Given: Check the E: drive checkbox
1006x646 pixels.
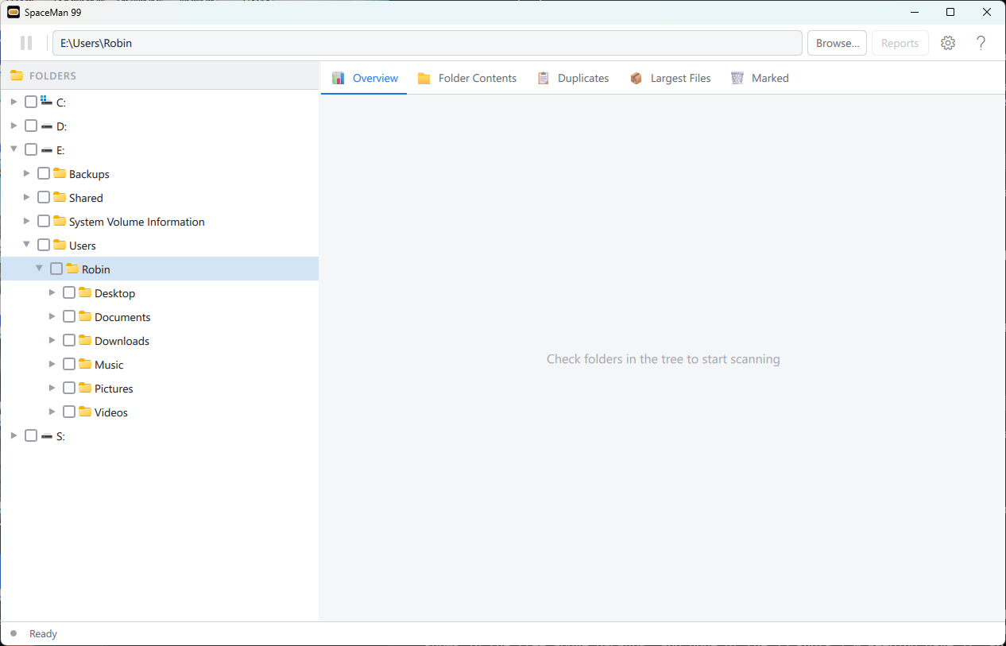Looking at the screenshot, I should click(x=31, y=149).
